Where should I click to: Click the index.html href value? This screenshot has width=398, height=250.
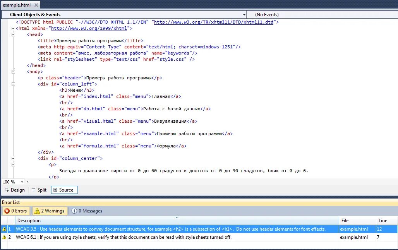coord(97,96)
